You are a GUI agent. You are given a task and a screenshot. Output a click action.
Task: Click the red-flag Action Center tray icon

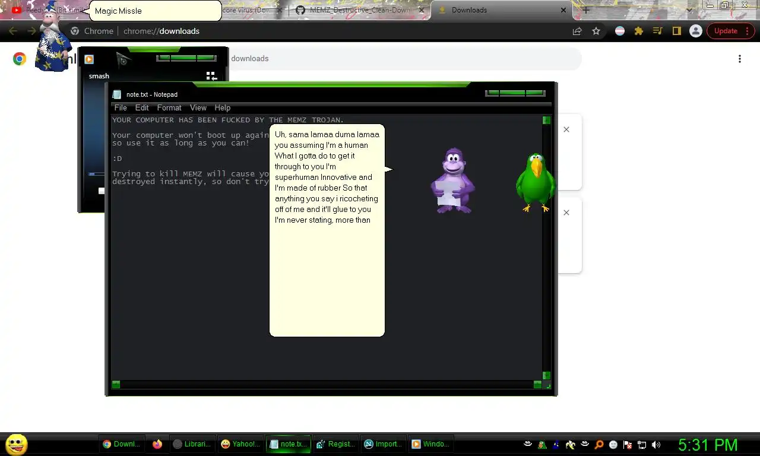[628, 445]
